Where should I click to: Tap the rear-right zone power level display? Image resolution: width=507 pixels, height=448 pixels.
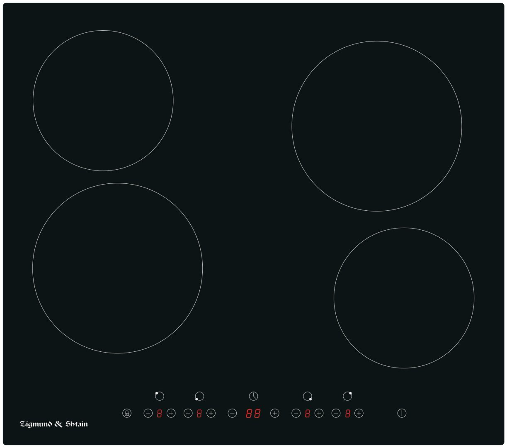tap(347, 413)
